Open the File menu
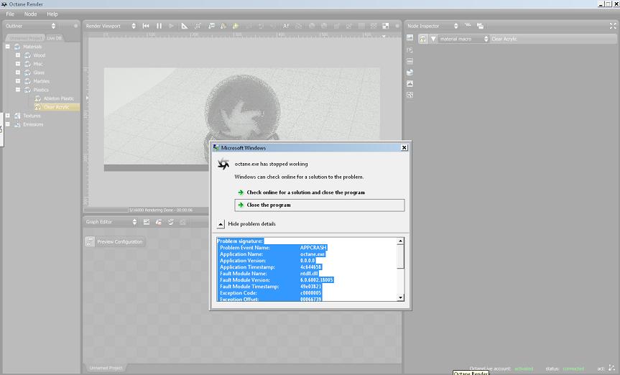The image size is (620, 375). point(10,14)
